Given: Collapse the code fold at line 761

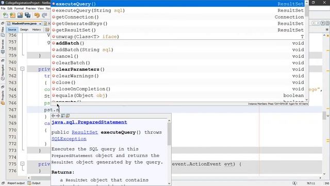Looking at the screenshot, I should (22, 69).
